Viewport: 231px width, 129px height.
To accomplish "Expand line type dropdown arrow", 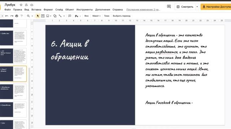I will 64,16.
